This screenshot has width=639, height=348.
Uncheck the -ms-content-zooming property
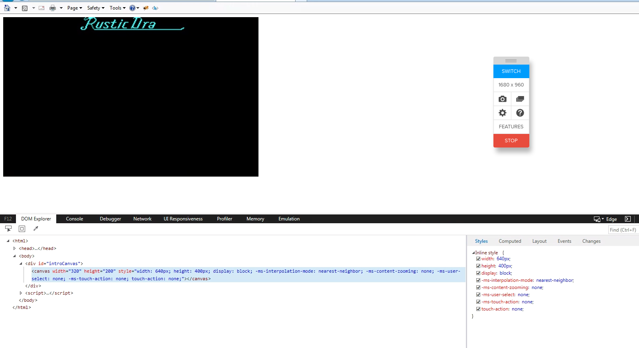(478, 287)
